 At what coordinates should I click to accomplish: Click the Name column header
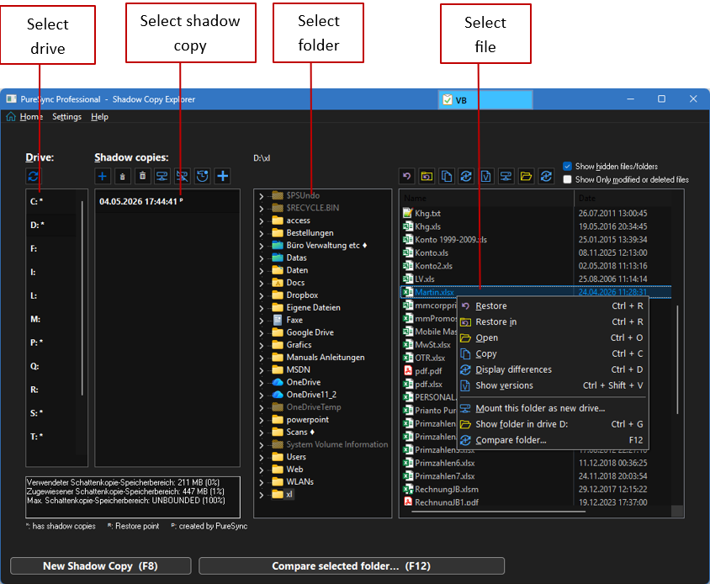(x=487, y=198)
